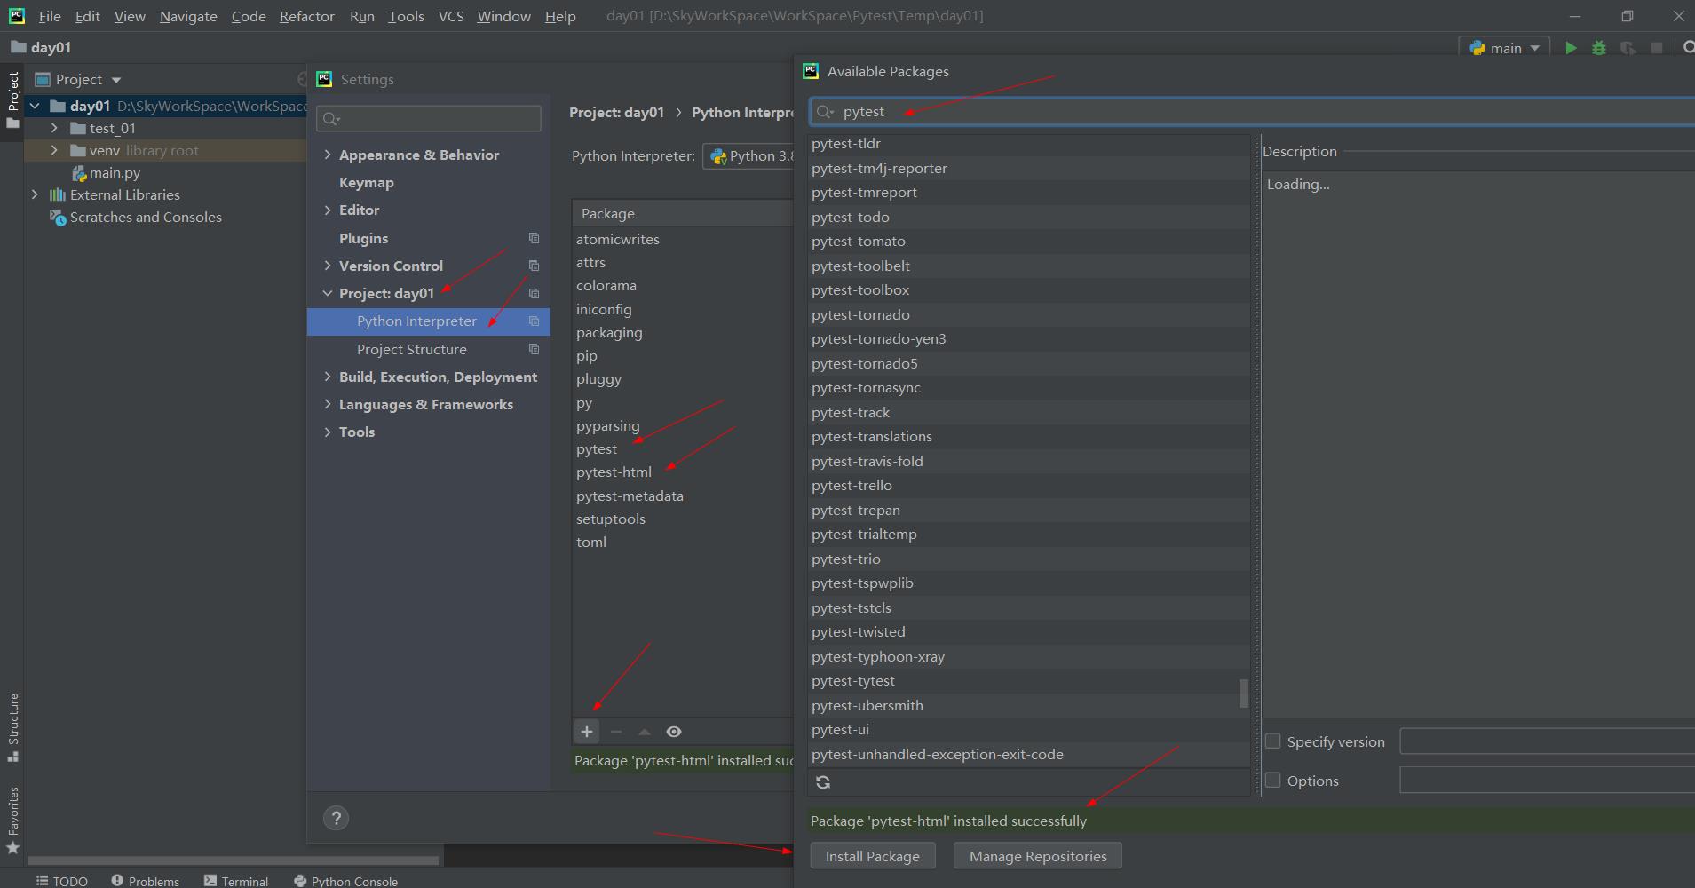Expand the test_01 folder

pos(54,128)
